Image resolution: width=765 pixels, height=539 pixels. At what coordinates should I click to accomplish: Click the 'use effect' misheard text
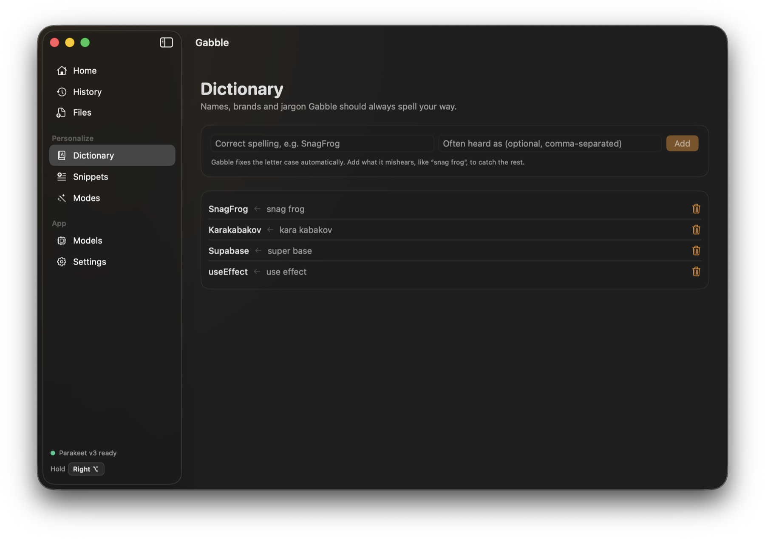pos(286,272)
